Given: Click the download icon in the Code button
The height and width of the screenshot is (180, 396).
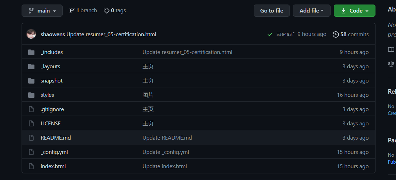Looking at the screenshot, I should [343, 10].
